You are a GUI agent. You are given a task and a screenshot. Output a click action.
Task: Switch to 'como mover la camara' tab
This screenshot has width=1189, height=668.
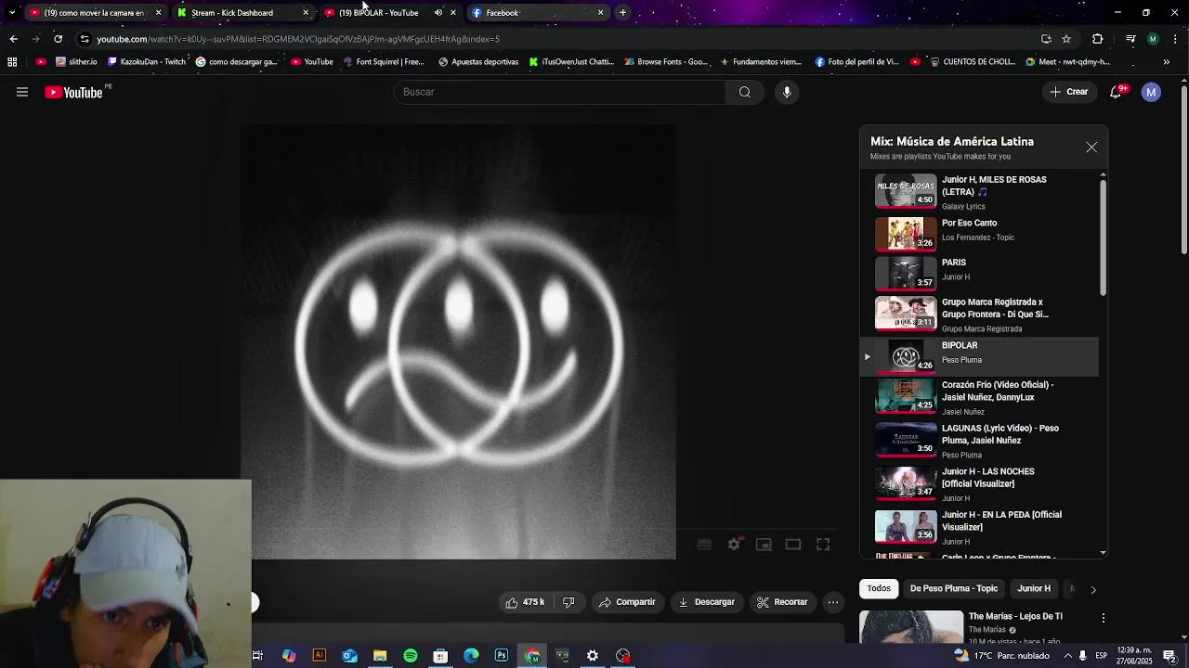(x=95, y=13)
